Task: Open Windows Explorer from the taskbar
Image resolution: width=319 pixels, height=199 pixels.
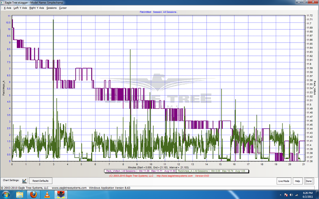Action: [20, 195]
